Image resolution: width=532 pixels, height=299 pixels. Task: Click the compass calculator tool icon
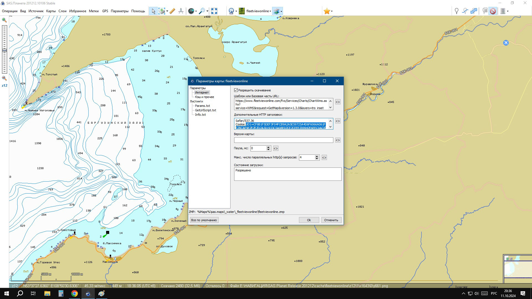click(x=181, y=11)
